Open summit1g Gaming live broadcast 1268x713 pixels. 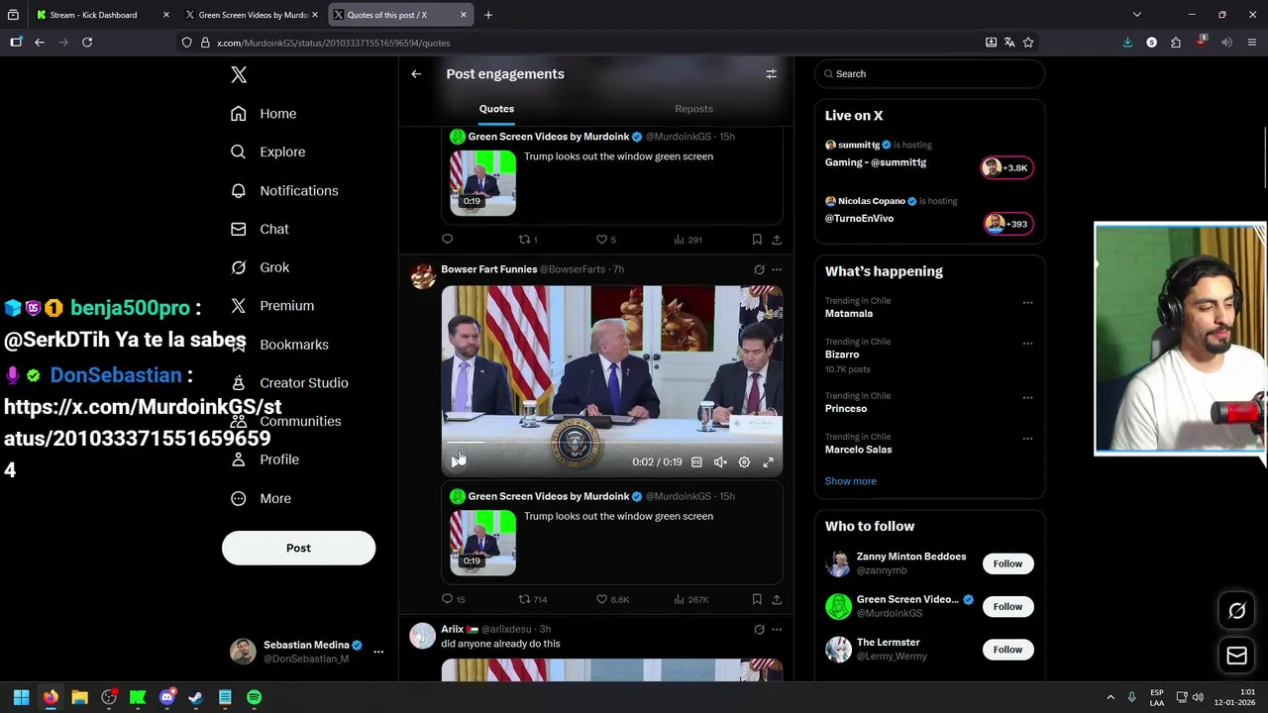point(929,154)
